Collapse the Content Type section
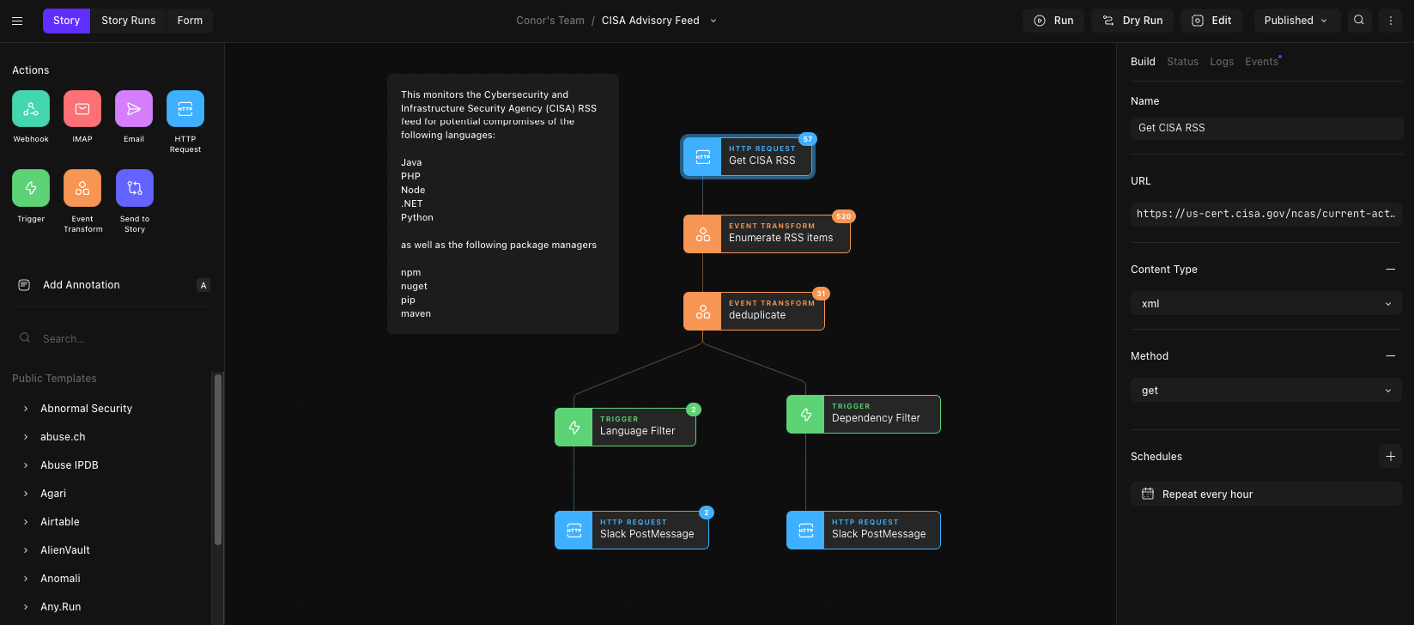The image size is (1414, 625). [x=1391, y=269]
